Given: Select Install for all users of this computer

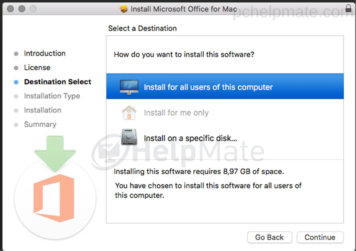Looking at the screenshot, I should click(225, 86).
